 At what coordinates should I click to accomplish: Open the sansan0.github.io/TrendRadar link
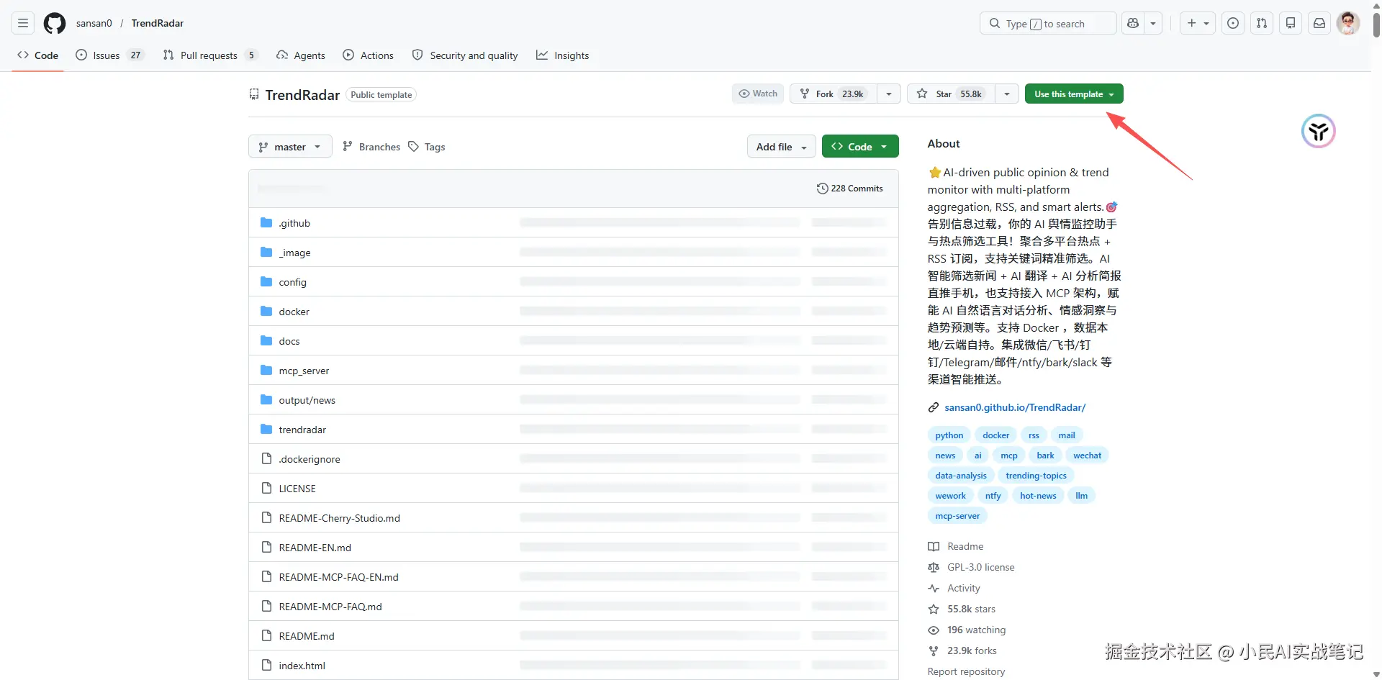click(x=1014, y=407)
